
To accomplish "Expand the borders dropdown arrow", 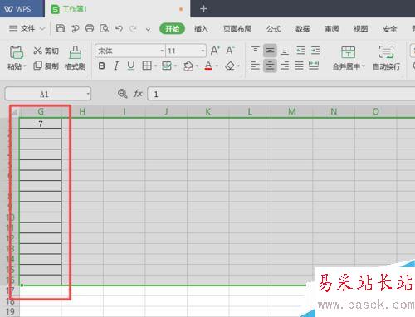I will [x=155, y=66].
